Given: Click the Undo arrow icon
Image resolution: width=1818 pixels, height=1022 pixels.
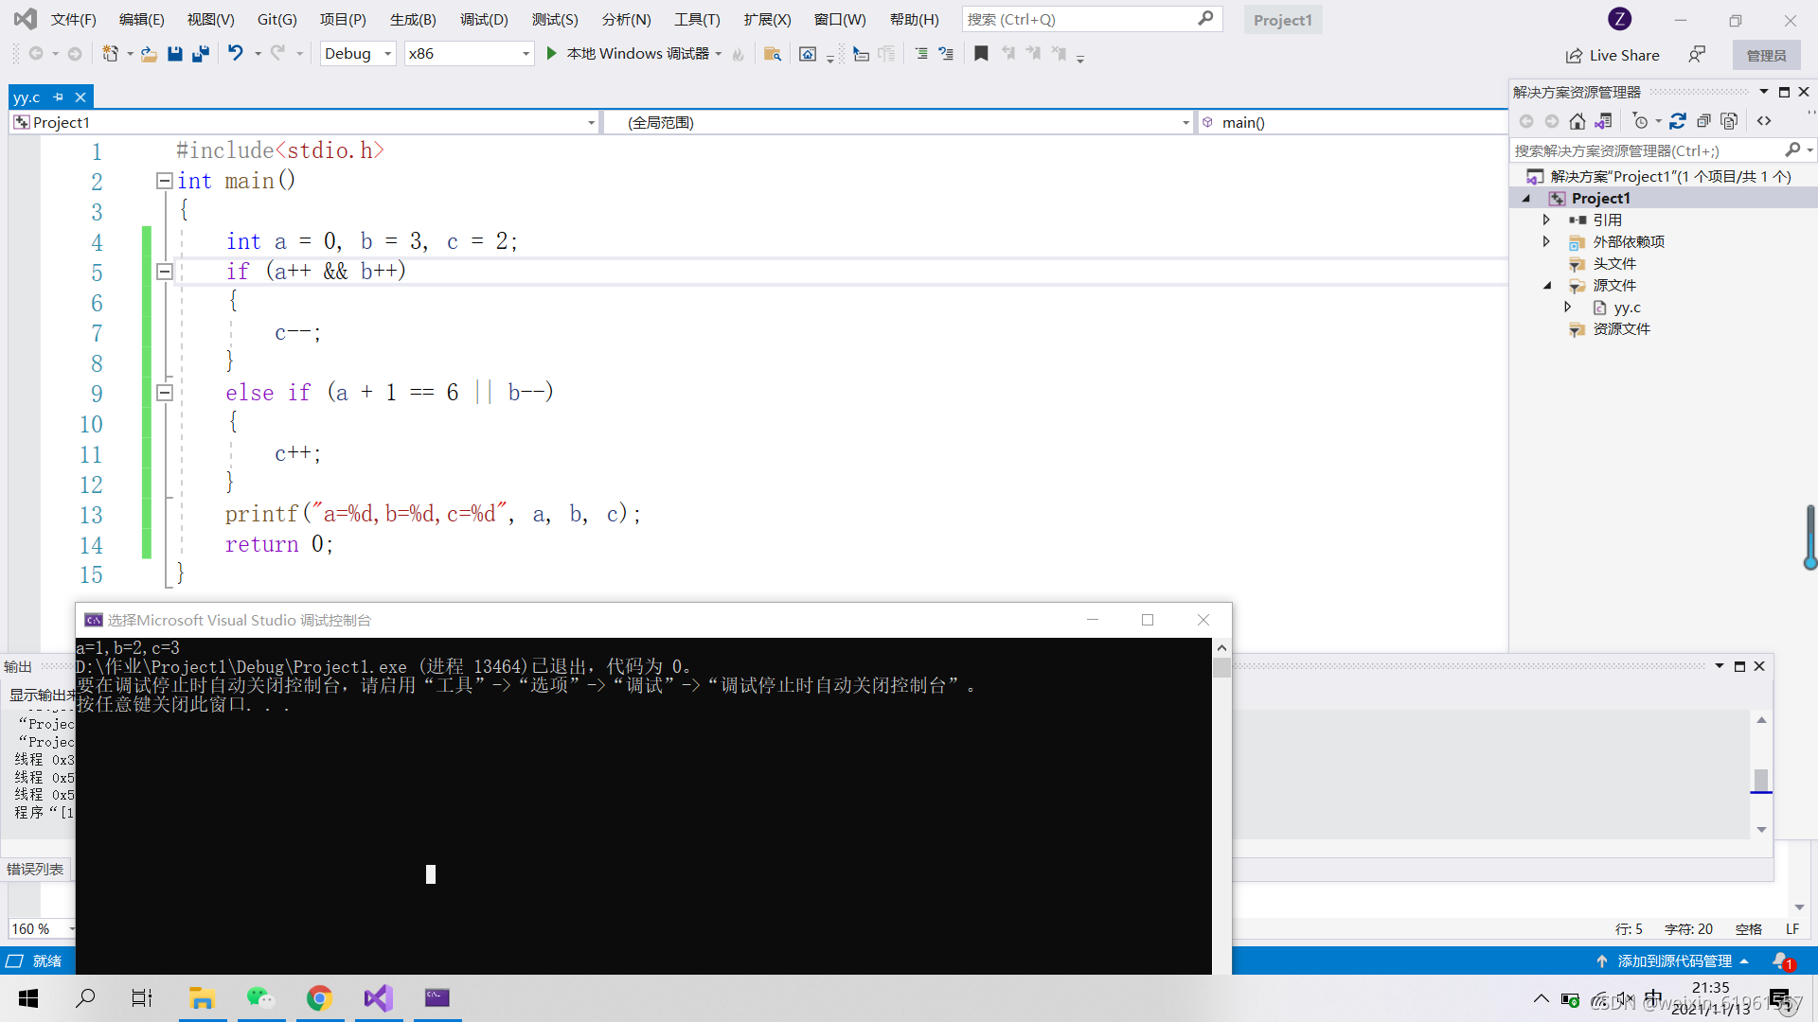Looking at the screenshot, I should 236,54.
